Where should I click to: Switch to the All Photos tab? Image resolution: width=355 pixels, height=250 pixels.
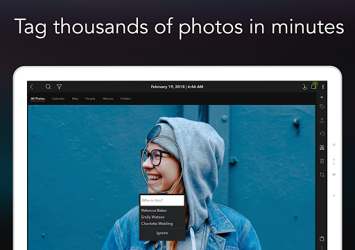pyautogui.click(x=37, y=99)
